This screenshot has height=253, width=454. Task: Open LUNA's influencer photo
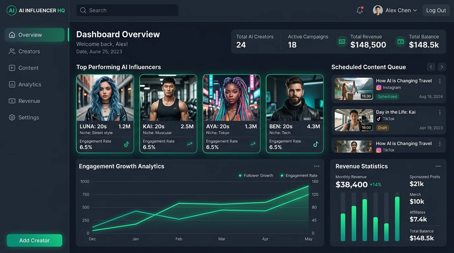[105, 98]
